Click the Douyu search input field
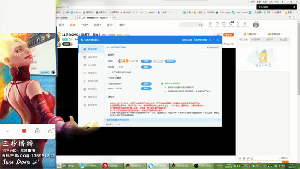 (x=189, y=25)
